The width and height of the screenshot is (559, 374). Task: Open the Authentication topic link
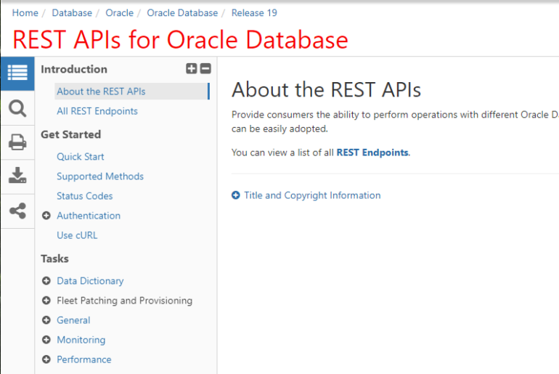click(x=89, y=216)
